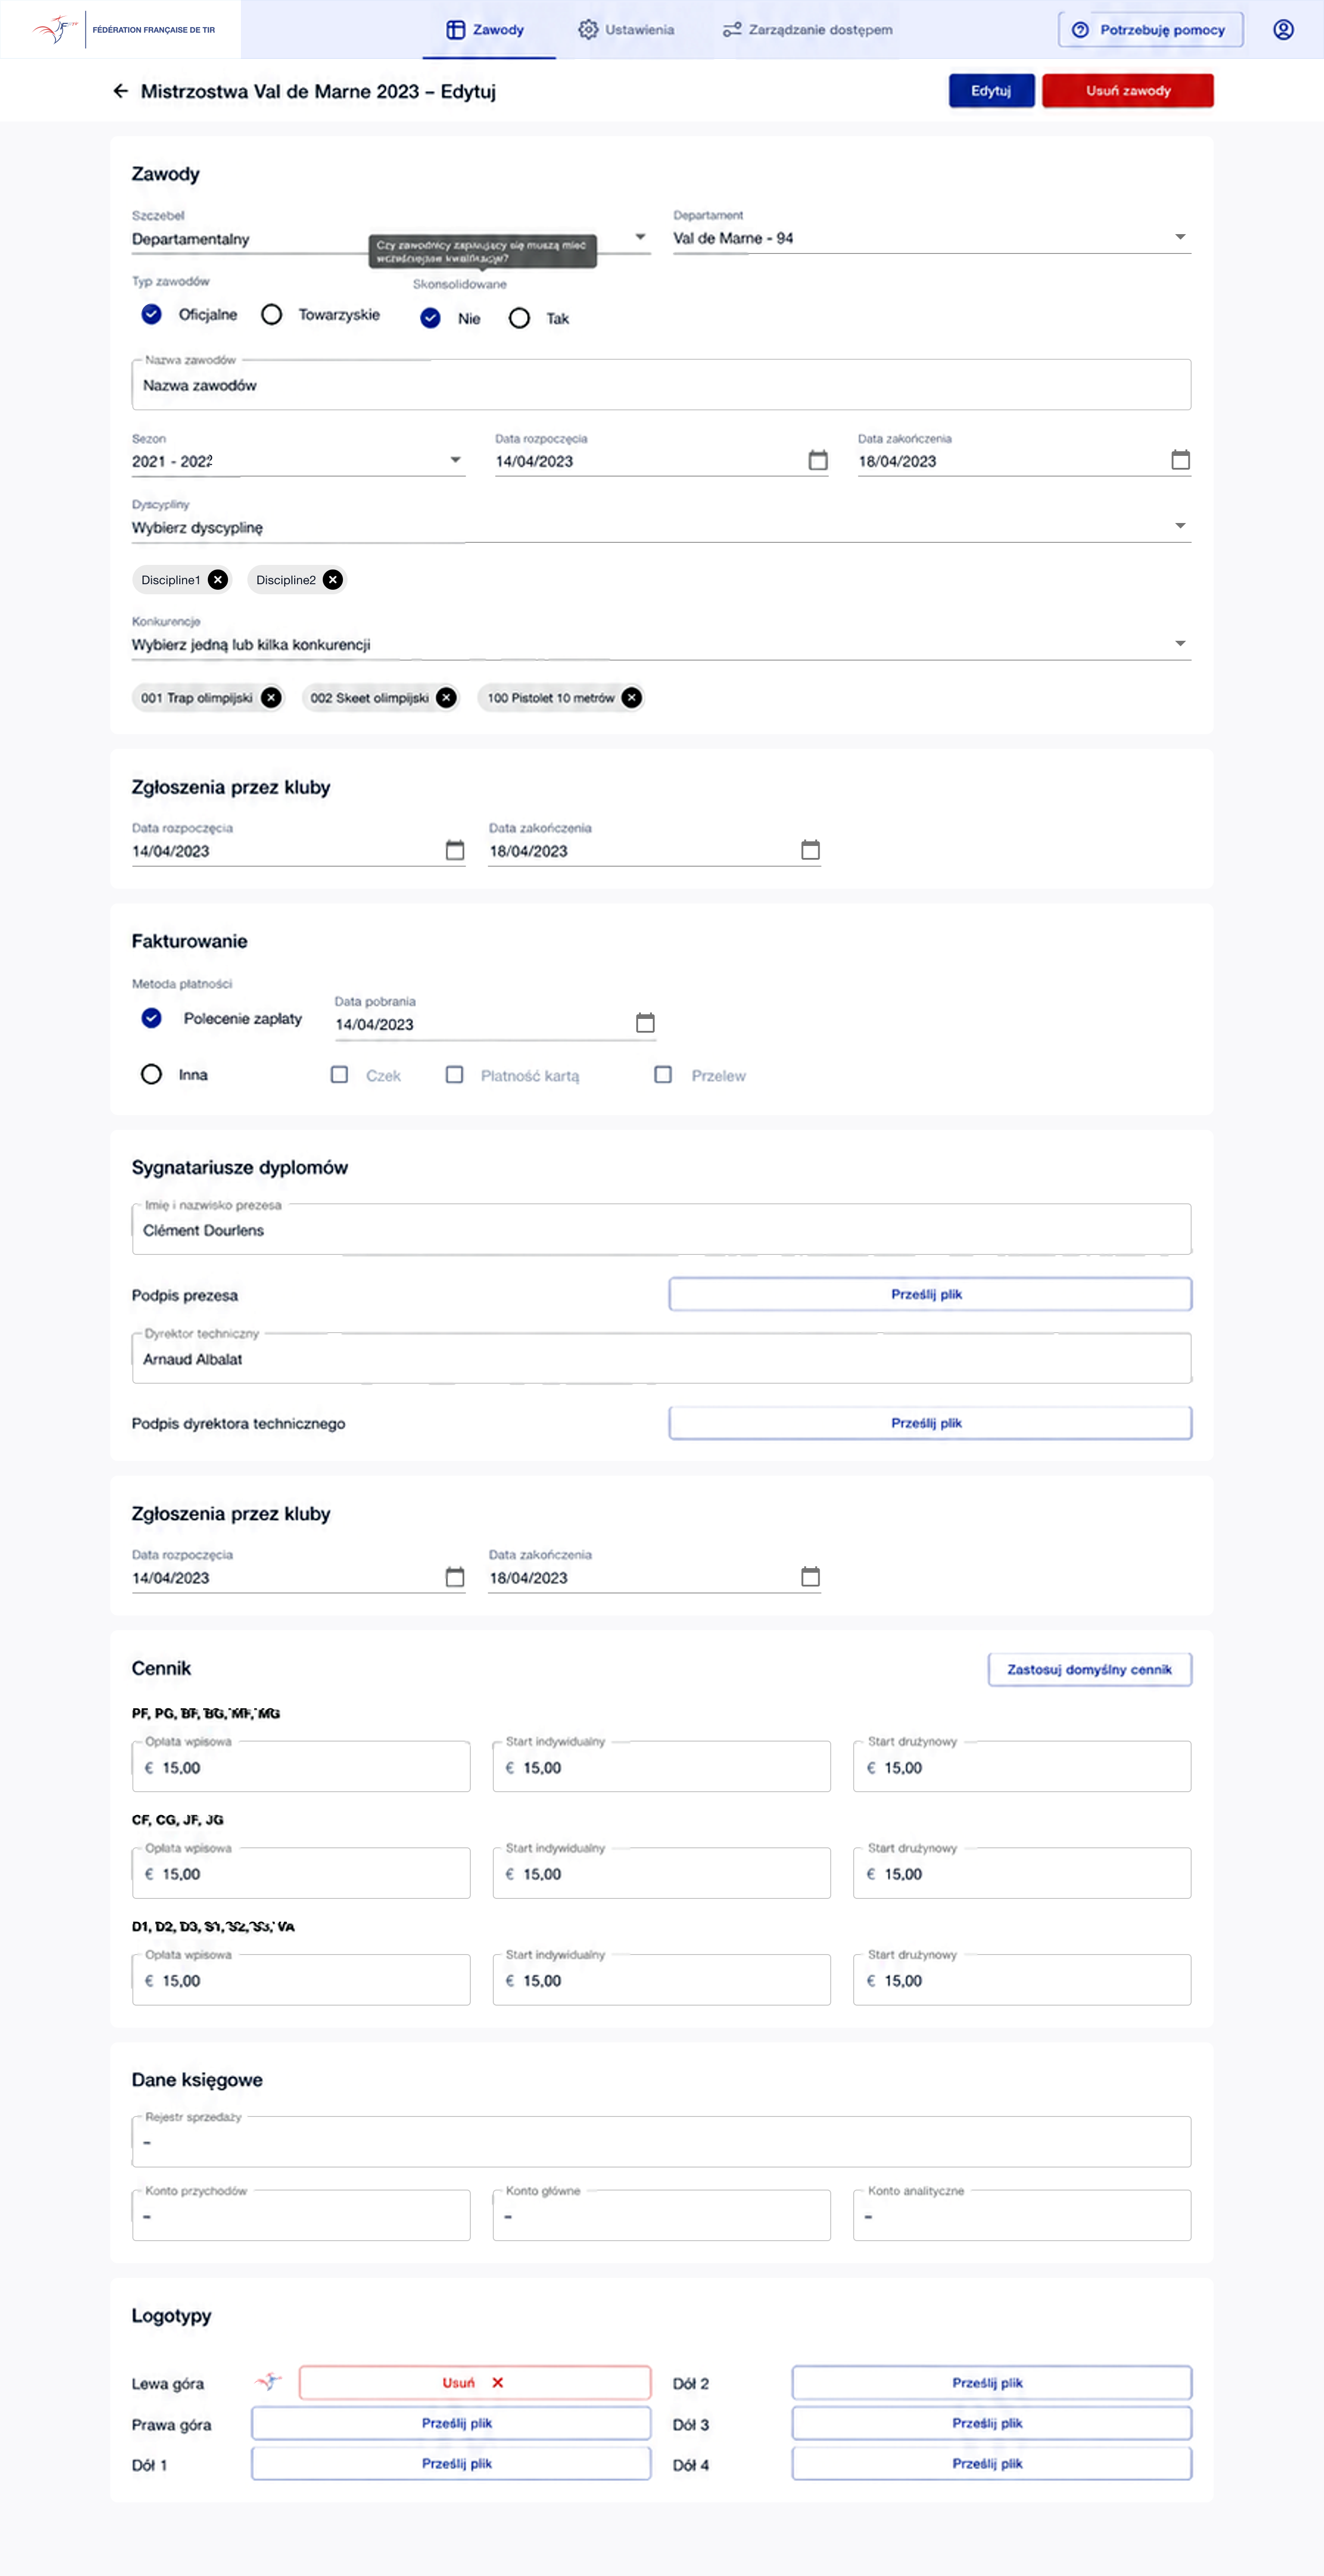This screenshot has height=2576, width=1324.
Task: Open end date calendar in first Zgłoszenia przez kluby
Action: coord(810,850)
